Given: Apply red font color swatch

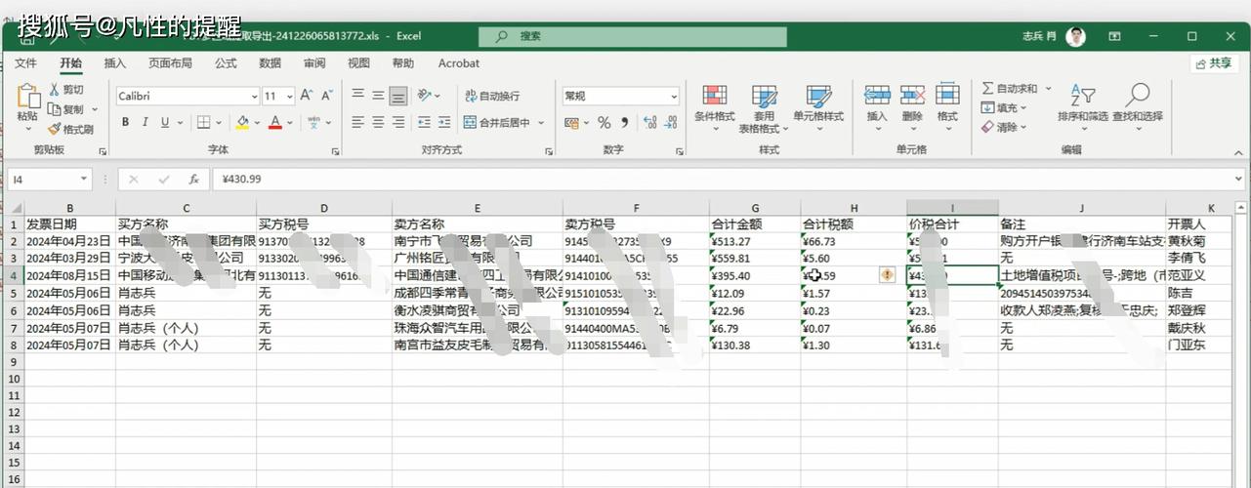Looking at the screenshot, I should click(x=275, y=123).
